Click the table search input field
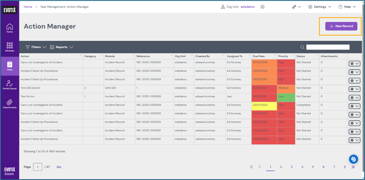The width and height of the screenshot is (365, 180). pos(327,47)
